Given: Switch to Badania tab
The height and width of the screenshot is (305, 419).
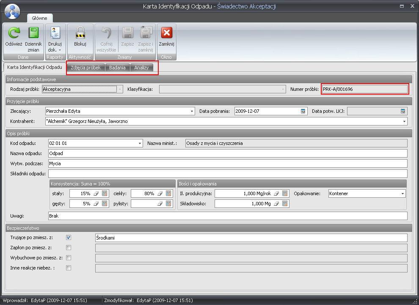Looking at the screenshot, I should pyautogui.click(x=117, y=68).
